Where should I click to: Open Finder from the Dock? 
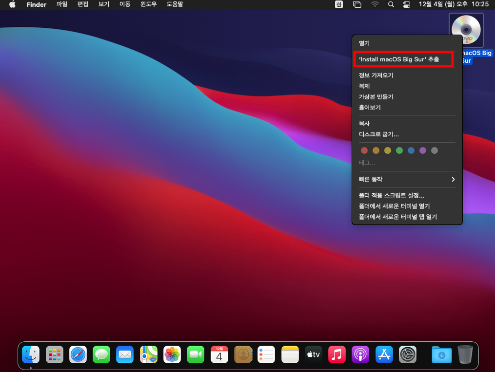click(31, 354)
